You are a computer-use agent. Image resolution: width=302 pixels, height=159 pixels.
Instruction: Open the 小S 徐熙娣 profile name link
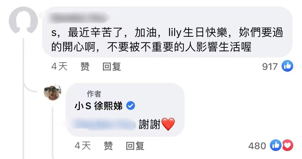point(98,106)
